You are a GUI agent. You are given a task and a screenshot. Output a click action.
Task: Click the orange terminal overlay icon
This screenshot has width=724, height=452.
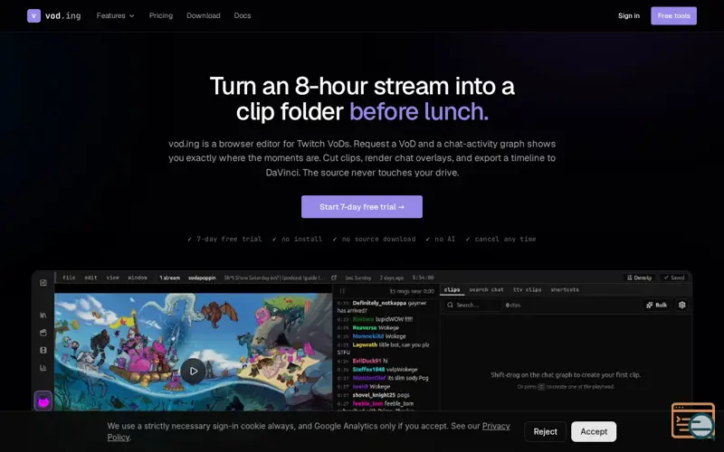click(693, 420)
